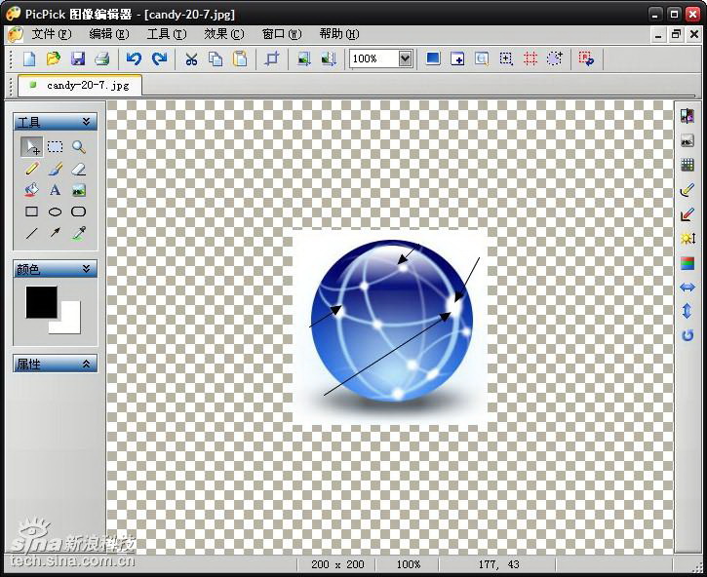The height and width of the screenshot is (577, 707).
Task: Open the 效果(C) menu
Action: pos(224,34)
